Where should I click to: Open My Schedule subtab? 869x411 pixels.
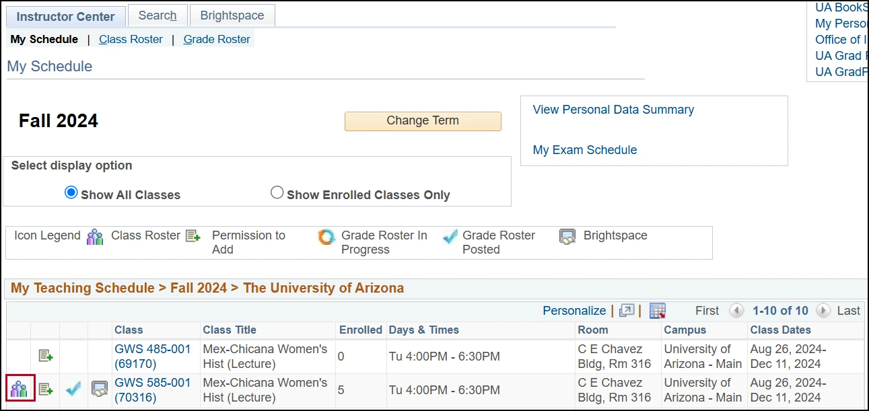44,39
